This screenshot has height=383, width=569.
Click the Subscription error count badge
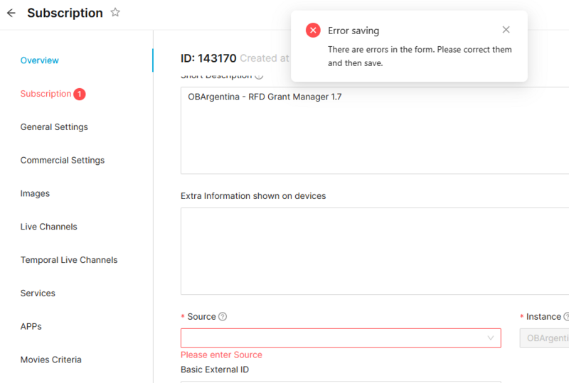(80, 94)
